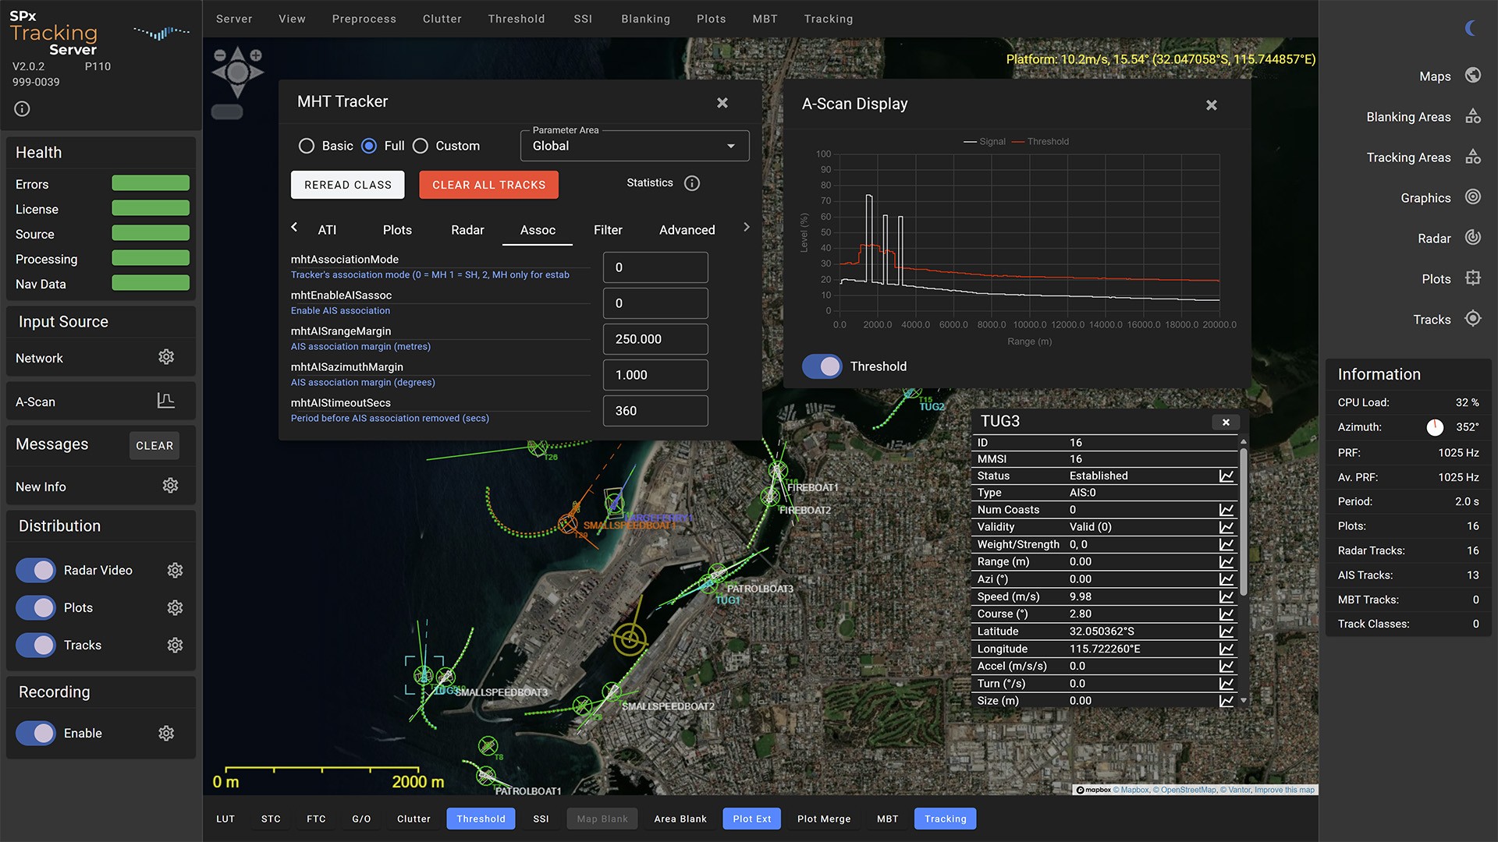Click the CLEAR ALL TRACKS button

click(x=489, y=185)
